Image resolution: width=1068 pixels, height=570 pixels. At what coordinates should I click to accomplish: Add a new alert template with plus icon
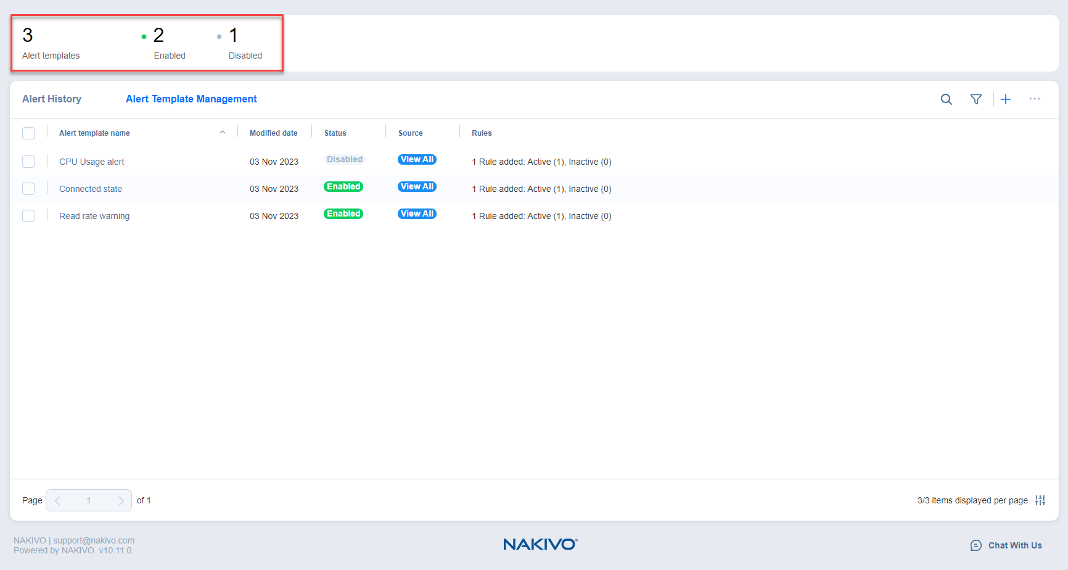click(1006, 99)
